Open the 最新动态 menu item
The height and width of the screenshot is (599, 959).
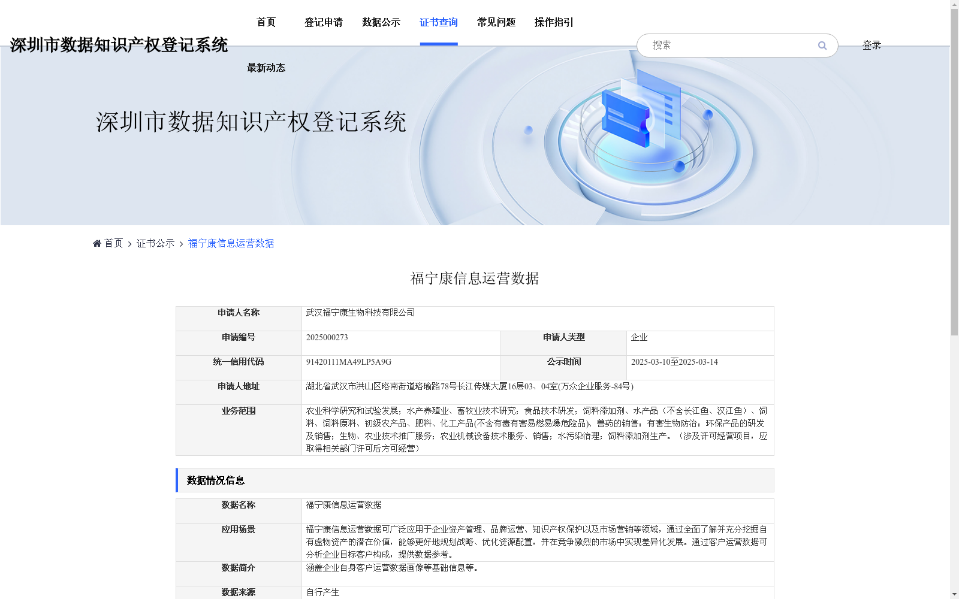click(x=266, y=68)
